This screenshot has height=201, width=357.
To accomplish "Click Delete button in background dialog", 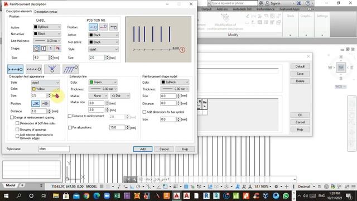I will [300, 81].
